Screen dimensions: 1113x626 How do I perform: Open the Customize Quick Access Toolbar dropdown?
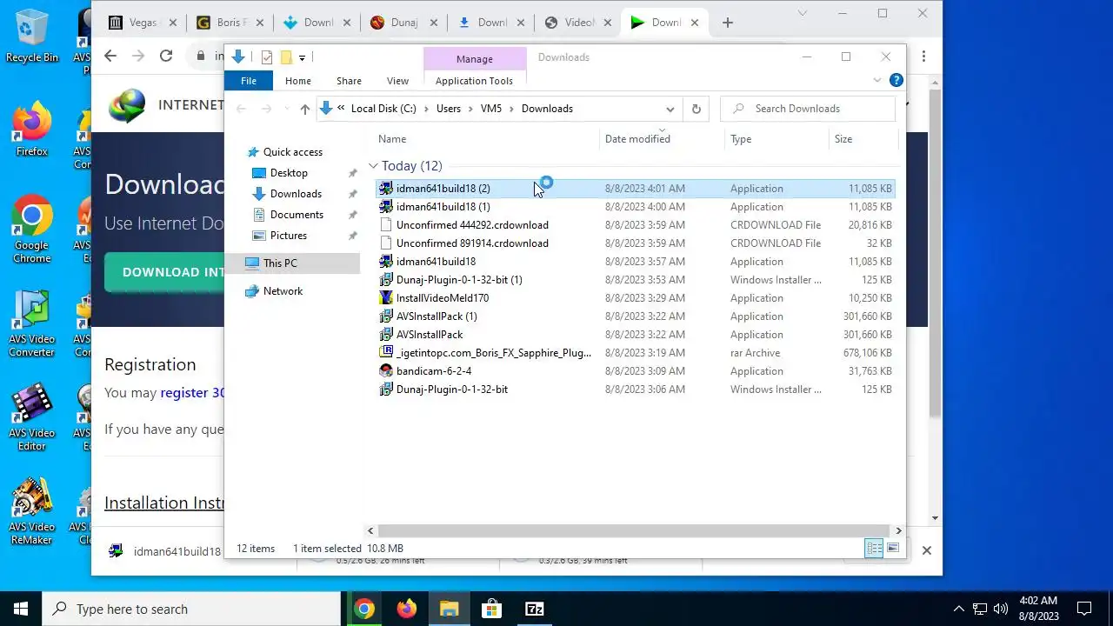pyautogui.click(x=302, y=57)
